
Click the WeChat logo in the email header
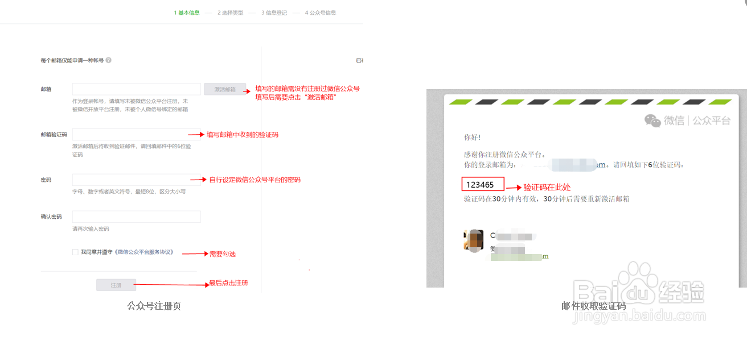652,120
